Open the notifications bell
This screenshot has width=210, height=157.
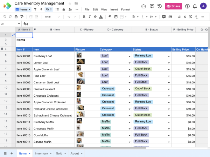(195, 6)
